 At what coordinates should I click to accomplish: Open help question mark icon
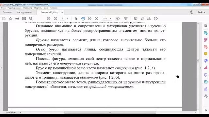(192, 12)
